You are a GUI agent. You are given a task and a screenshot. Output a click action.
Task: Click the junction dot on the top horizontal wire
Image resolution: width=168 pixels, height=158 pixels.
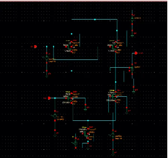pos(95,20)
